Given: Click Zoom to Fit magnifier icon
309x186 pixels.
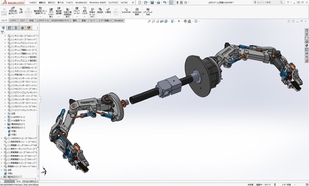Looking at the screenshot, I should tap(149, 21).
